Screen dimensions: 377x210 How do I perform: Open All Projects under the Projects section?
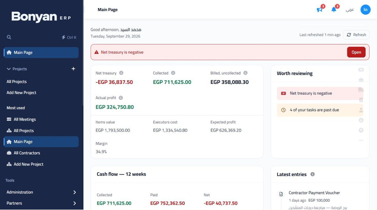click(x=41, y=82)
